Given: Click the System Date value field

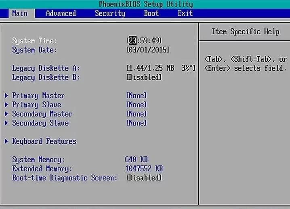Looking at the screenshot, I should point(147,50).
